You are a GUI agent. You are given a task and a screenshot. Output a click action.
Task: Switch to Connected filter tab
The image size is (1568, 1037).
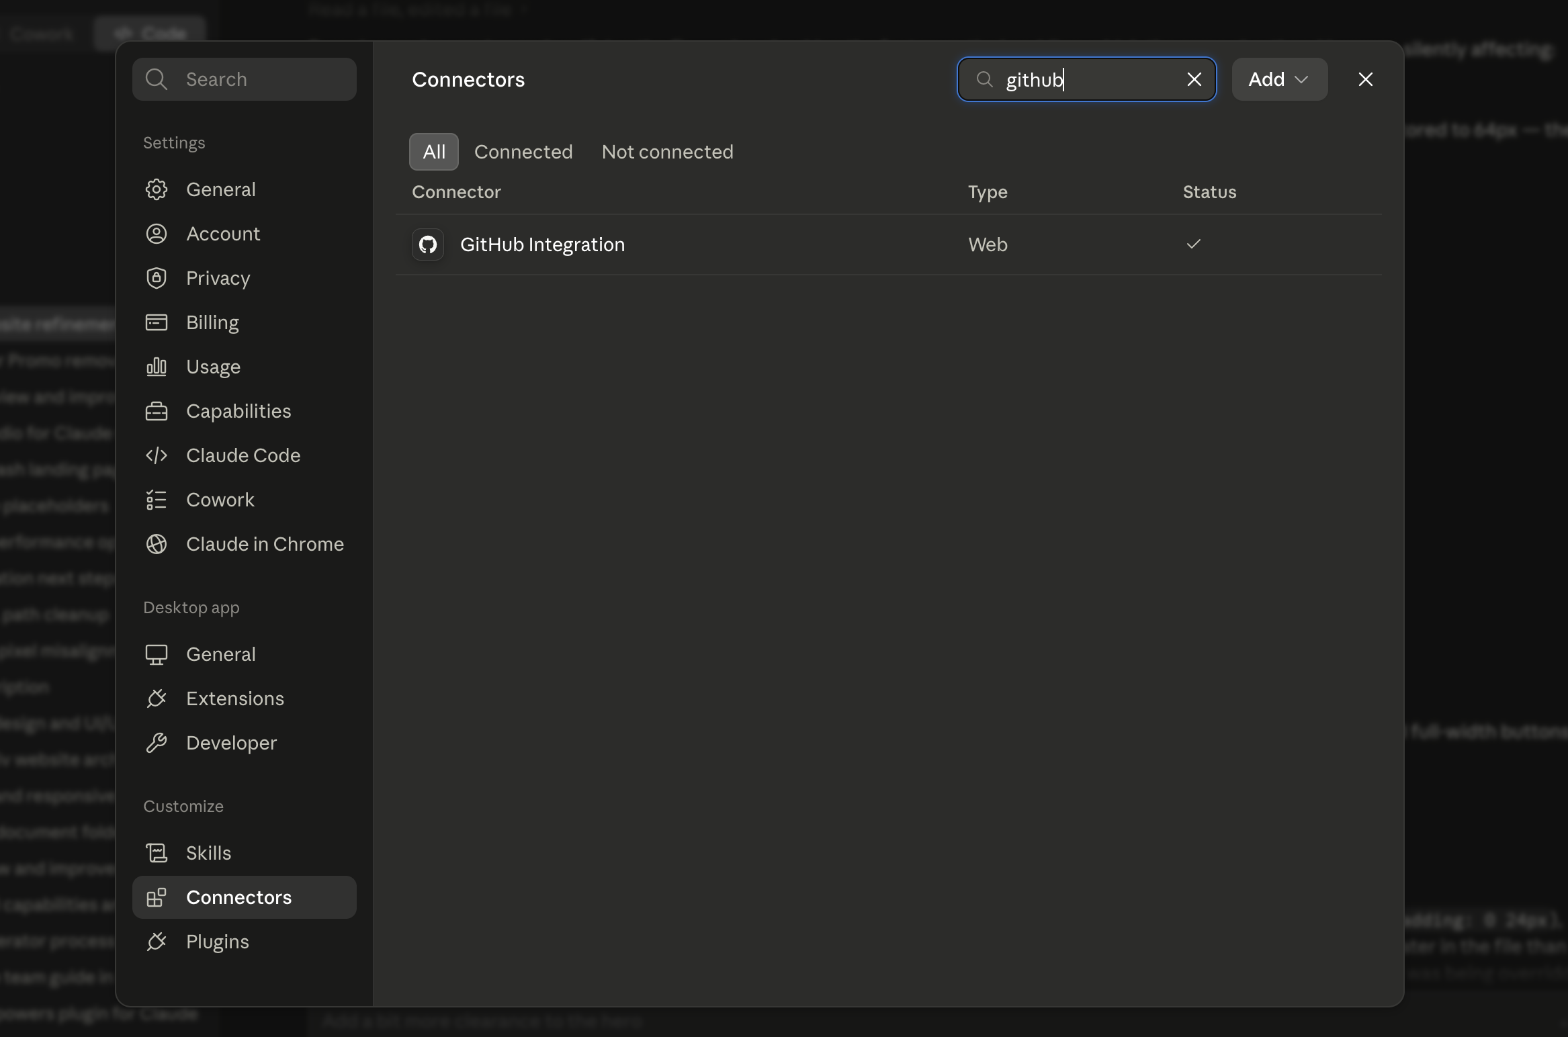(523, 152)
